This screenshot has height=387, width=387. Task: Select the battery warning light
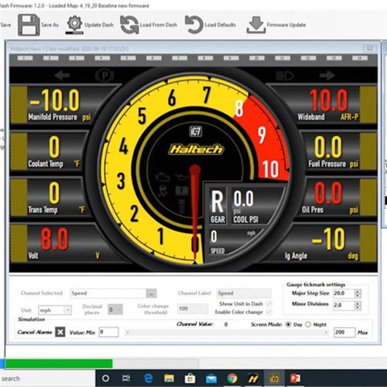click(x=181, y=191)
